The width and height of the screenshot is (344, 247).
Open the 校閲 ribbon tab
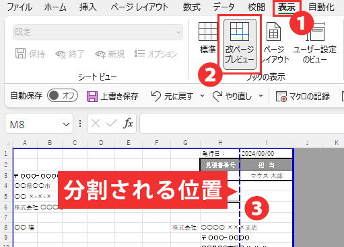pyautogui.click(x=256, y=7)
